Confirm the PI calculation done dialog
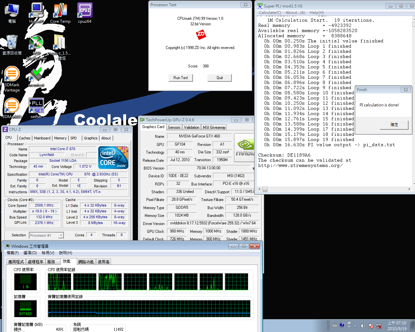The width and height of the screenshot is (415, 332). coord(394,124)
